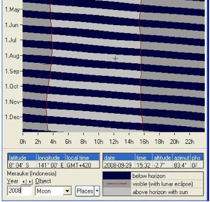Click the longitude value 141° 00' E
The height and width of the screenshot is (202, 210).
pos(51,165)
